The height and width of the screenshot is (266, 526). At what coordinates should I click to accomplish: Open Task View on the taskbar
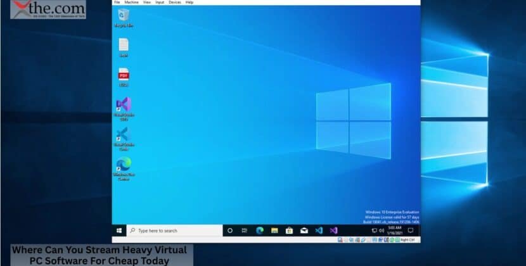245,231
